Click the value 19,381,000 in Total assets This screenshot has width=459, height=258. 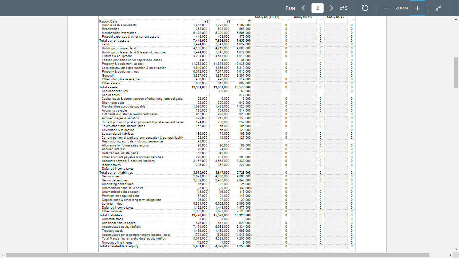(199, 87)
